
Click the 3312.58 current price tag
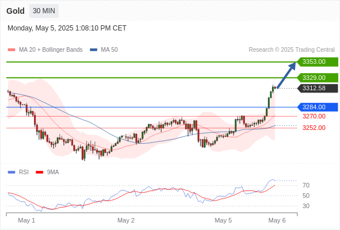tap(318, 89)
